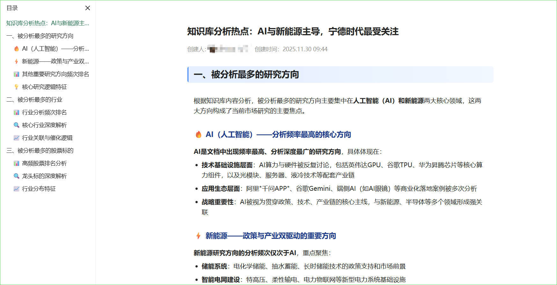Jump to 三、被分析最多的股票标的 section

point(40,151)
